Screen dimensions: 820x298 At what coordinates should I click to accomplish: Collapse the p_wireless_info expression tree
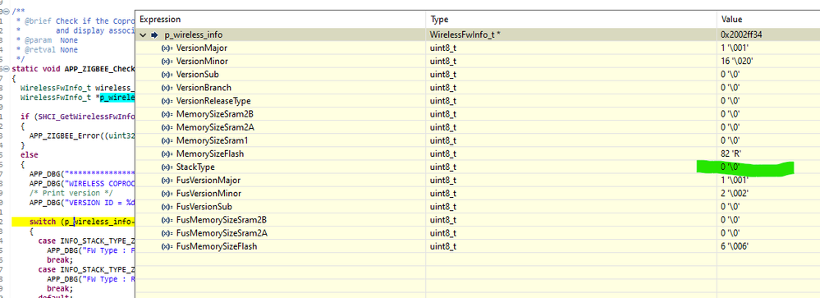click(x=144, y=35)
